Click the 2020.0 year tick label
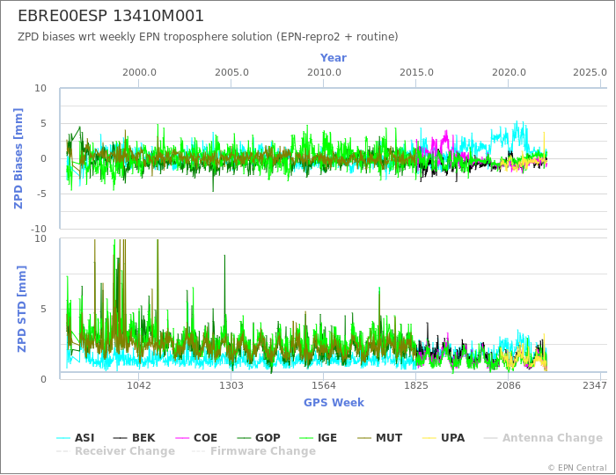The width and height of the screenshot is (616, 475). point(509,73)
